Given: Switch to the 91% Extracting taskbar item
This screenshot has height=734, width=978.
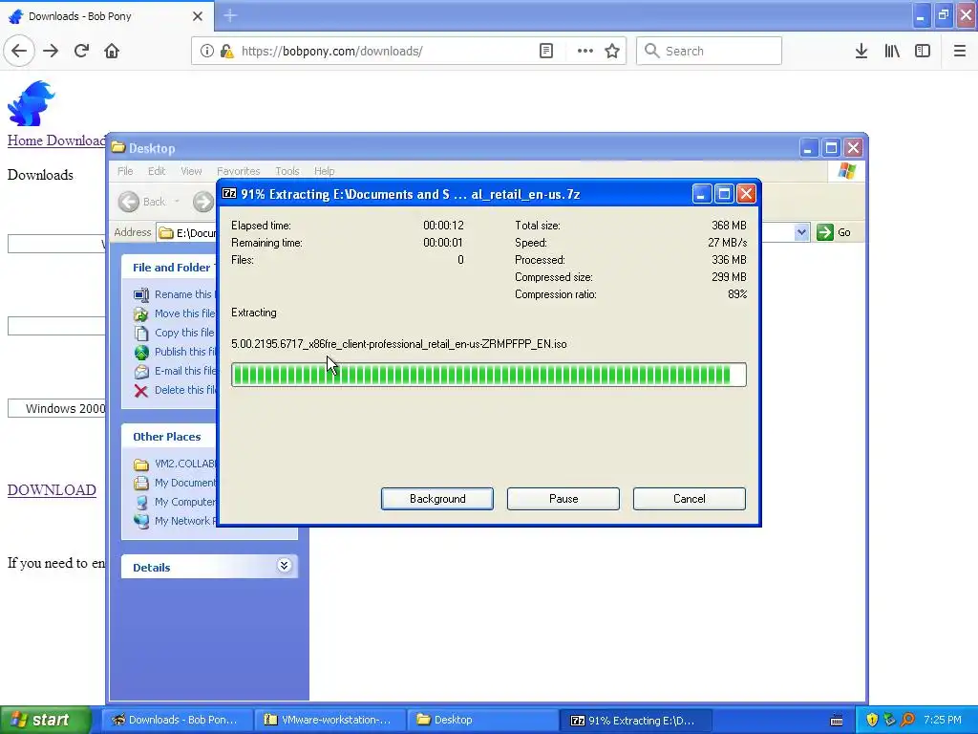Looking at the screenshot, I should click(x=635, y=720).
